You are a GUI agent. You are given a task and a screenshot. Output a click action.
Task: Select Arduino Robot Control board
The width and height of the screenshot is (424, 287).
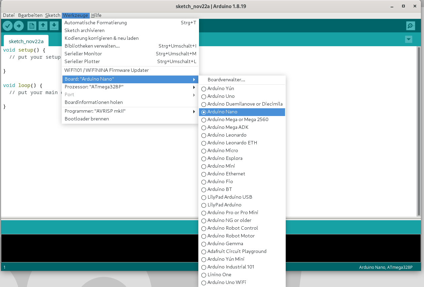pos(242,228)
